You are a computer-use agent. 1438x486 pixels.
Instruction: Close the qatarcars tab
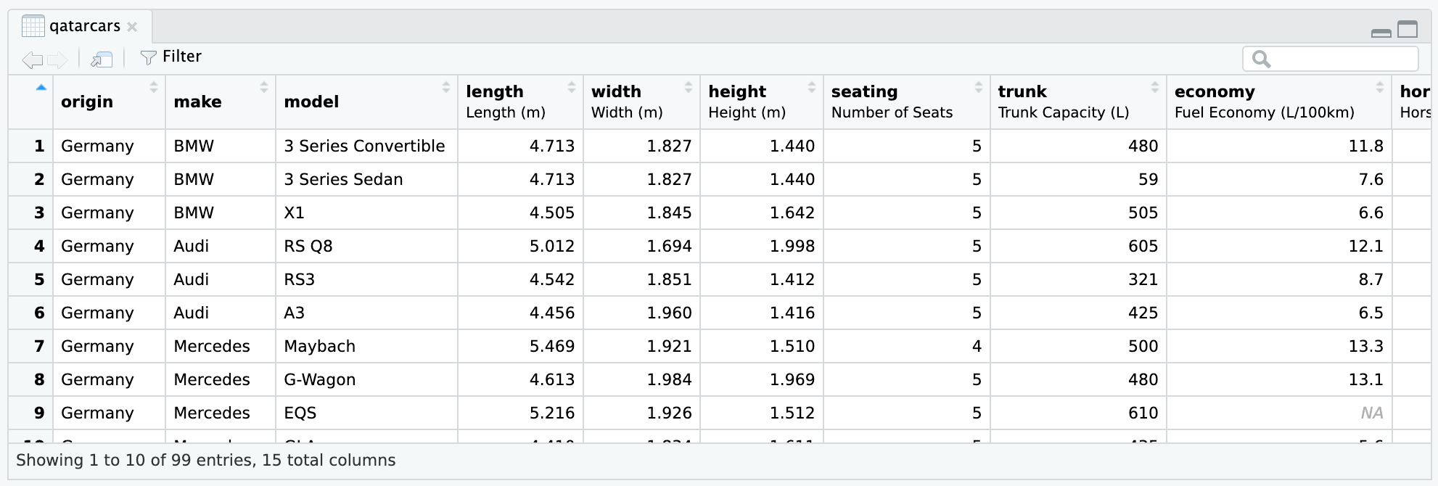132,27
